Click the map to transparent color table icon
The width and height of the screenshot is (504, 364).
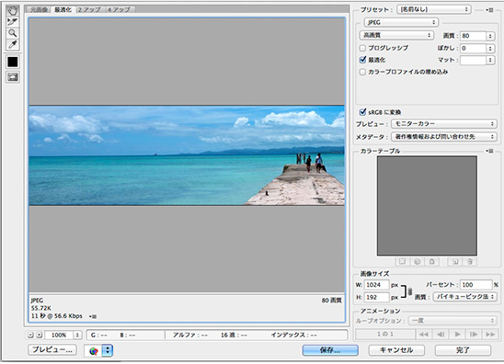[402, 262]
